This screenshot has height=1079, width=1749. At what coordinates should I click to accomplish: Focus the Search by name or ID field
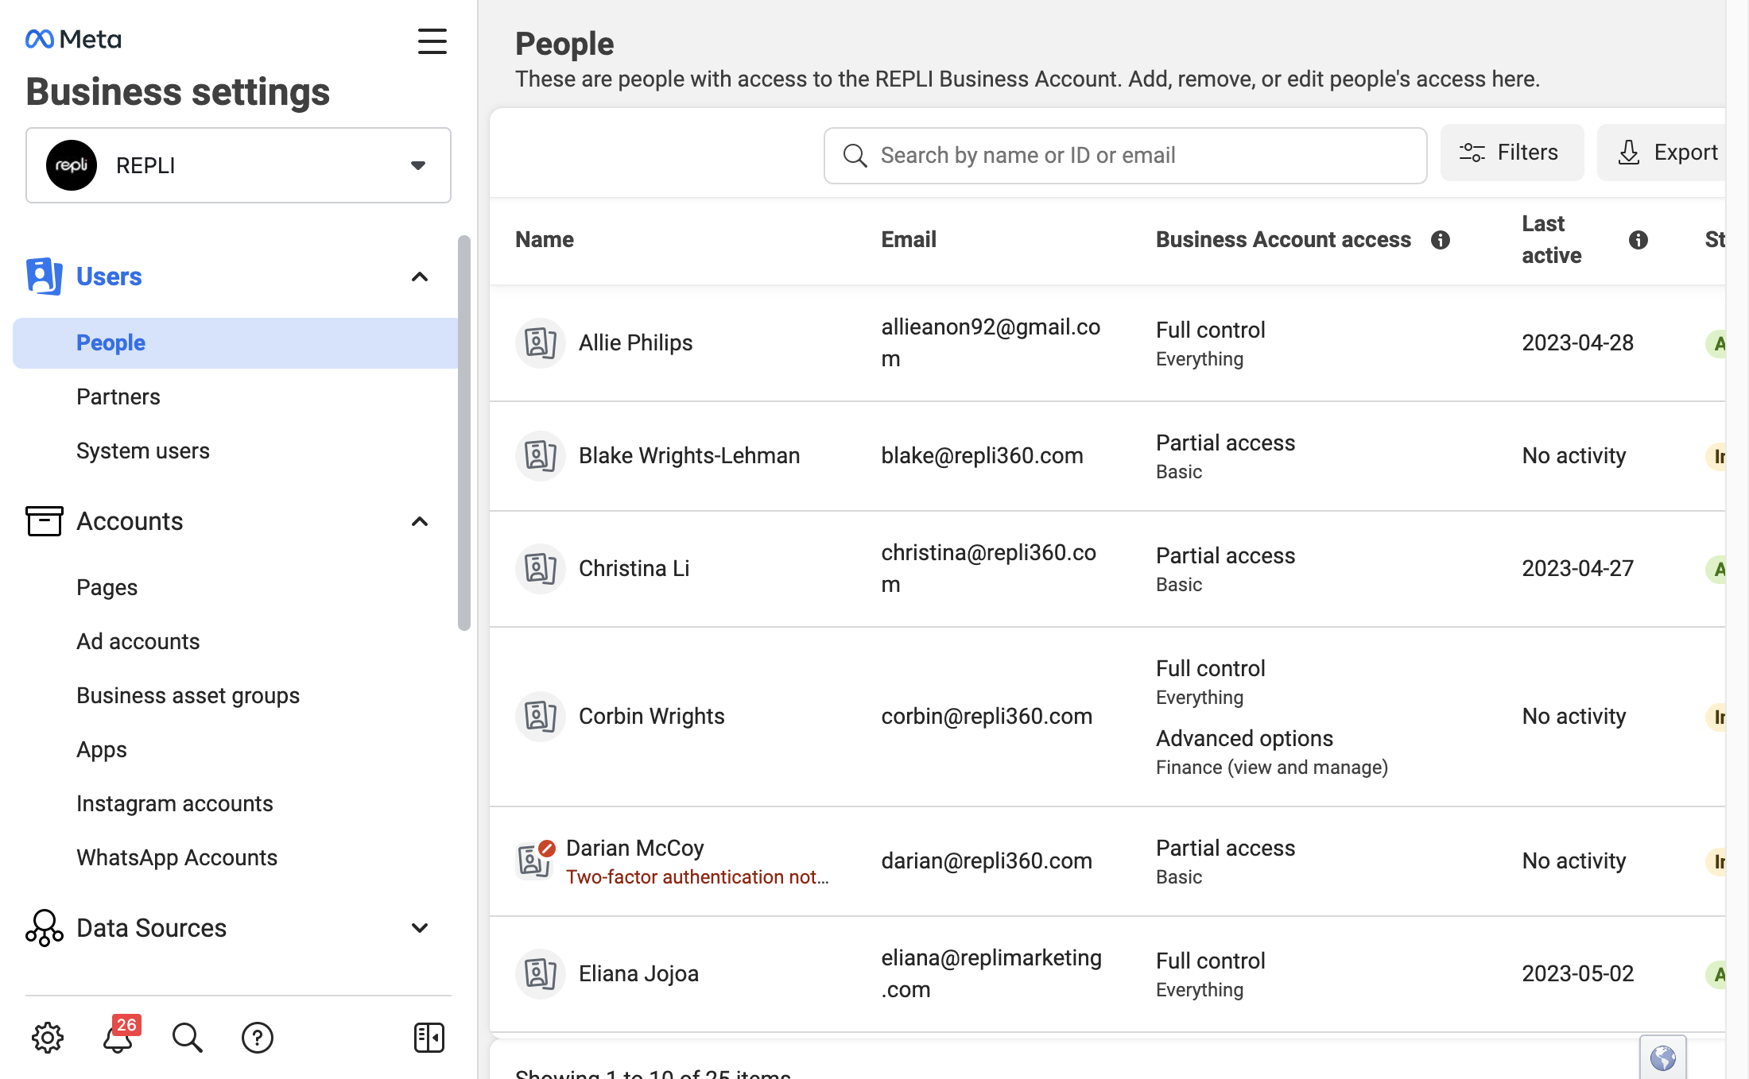[1126, 156]
